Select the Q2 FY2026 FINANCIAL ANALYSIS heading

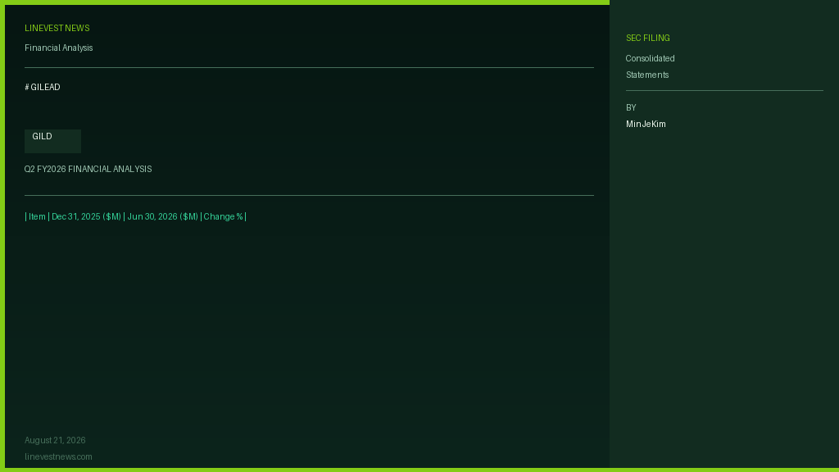coord(88,169)
